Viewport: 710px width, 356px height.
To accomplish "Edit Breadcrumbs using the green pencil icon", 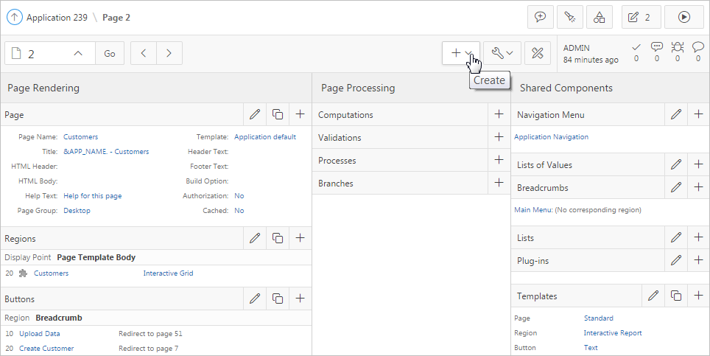I will tap(676, 187).
